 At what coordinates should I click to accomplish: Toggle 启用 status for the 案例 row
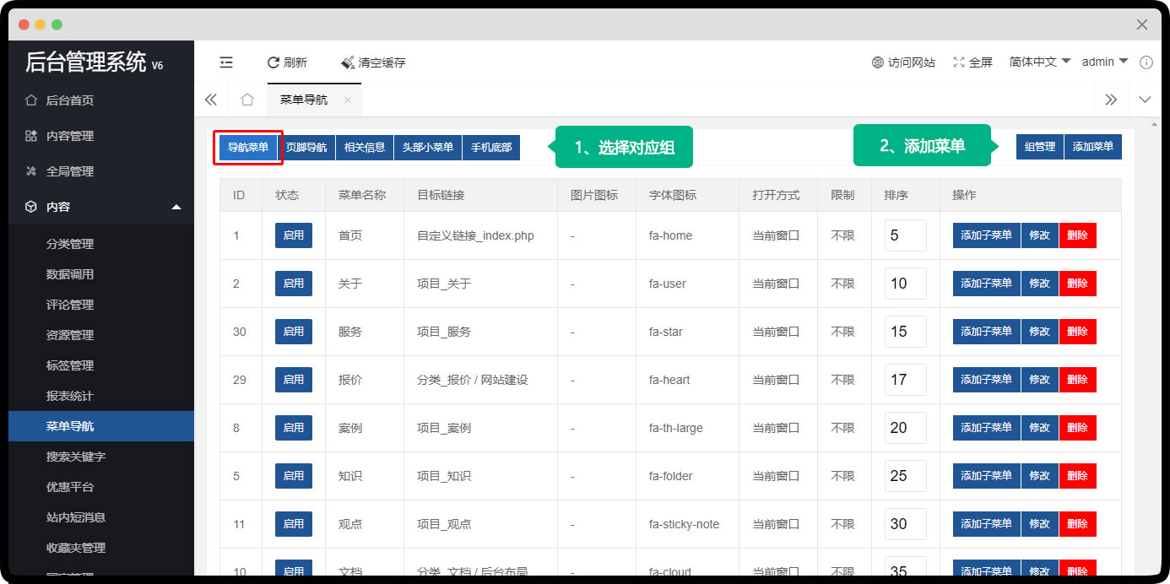point(293,428)
